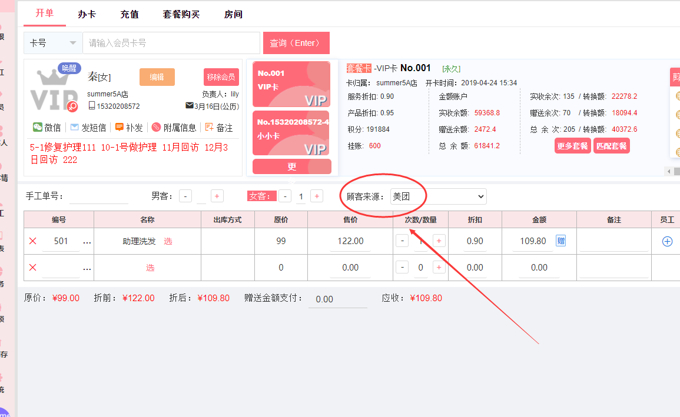Viewport: 680px width, 417px height.
Task: Focus the 赠送金额支付 input field
Action: pyautogui.click(x=338, y=299)
